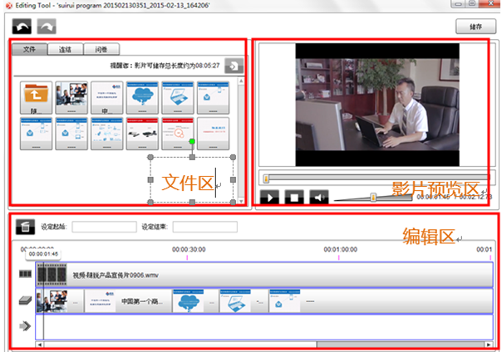Click the 储存 save button
The width and height of the screenshot is (502, 352).
pos(475,27)
